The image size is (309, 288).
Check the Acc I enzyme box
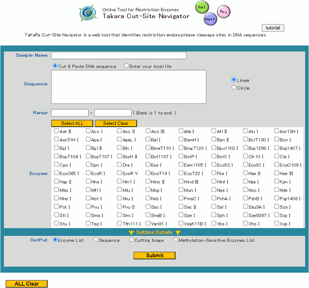click(x=88, y=131)
